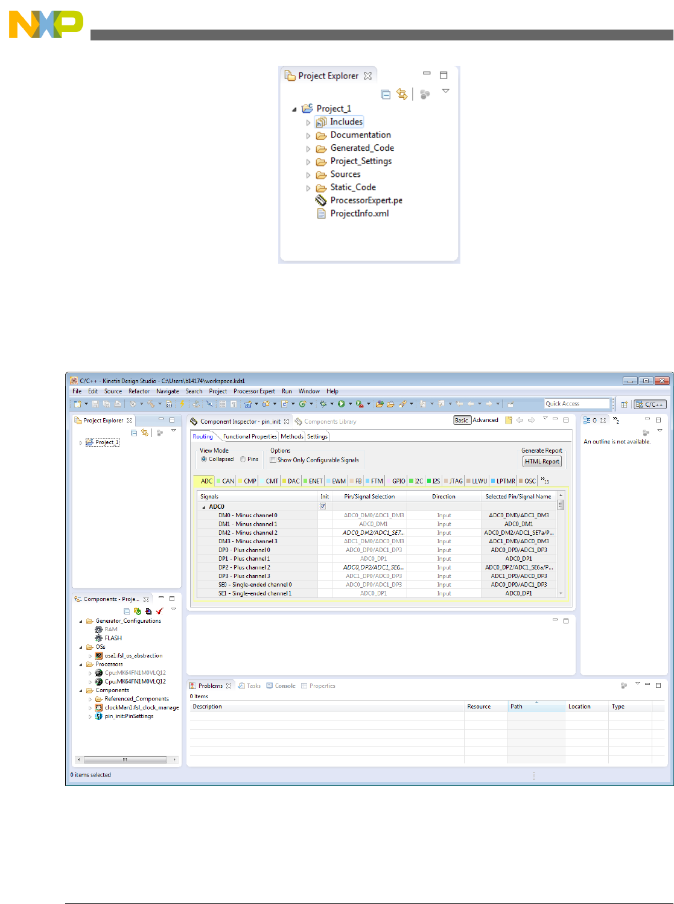Open the Component Inspector view menu arrow
The width and height of the screenshot is (674, 904).
pyautogui.click(x=545, y=418)
